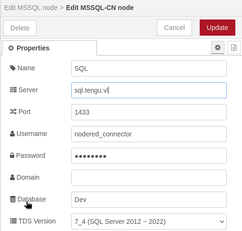Click the Port label text
The width and height of the screenshot is (242, 231).
point(25,112)
